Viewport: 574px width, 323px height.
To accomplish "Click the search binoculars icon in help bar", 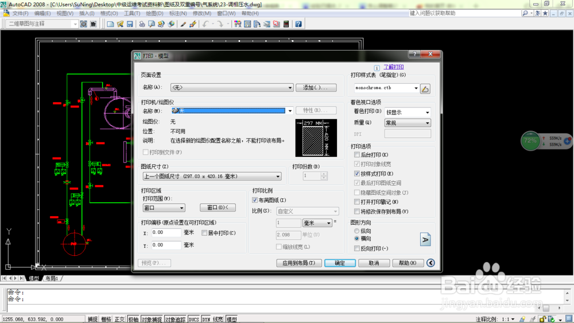I will (525, 13).
